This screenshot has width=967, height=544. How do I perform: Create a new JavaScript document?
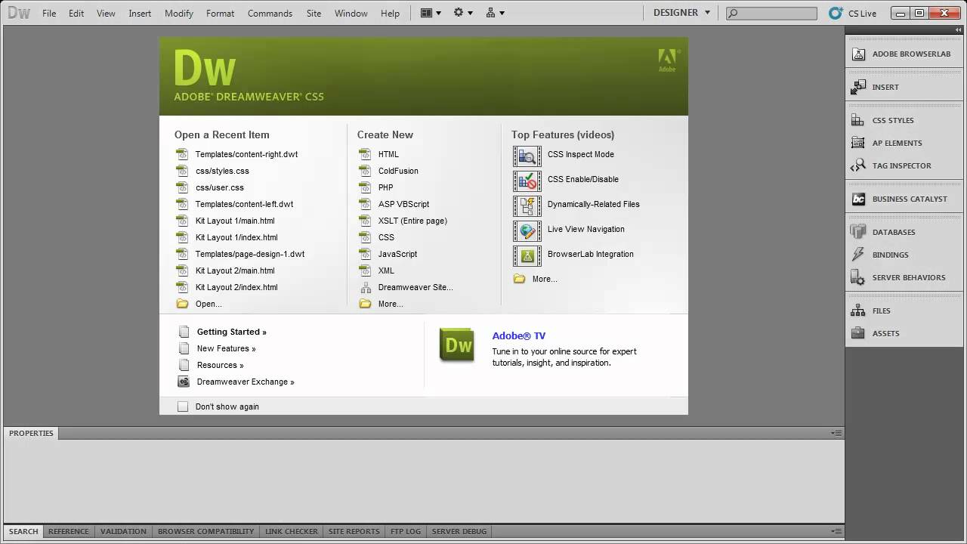coord(397,254)
